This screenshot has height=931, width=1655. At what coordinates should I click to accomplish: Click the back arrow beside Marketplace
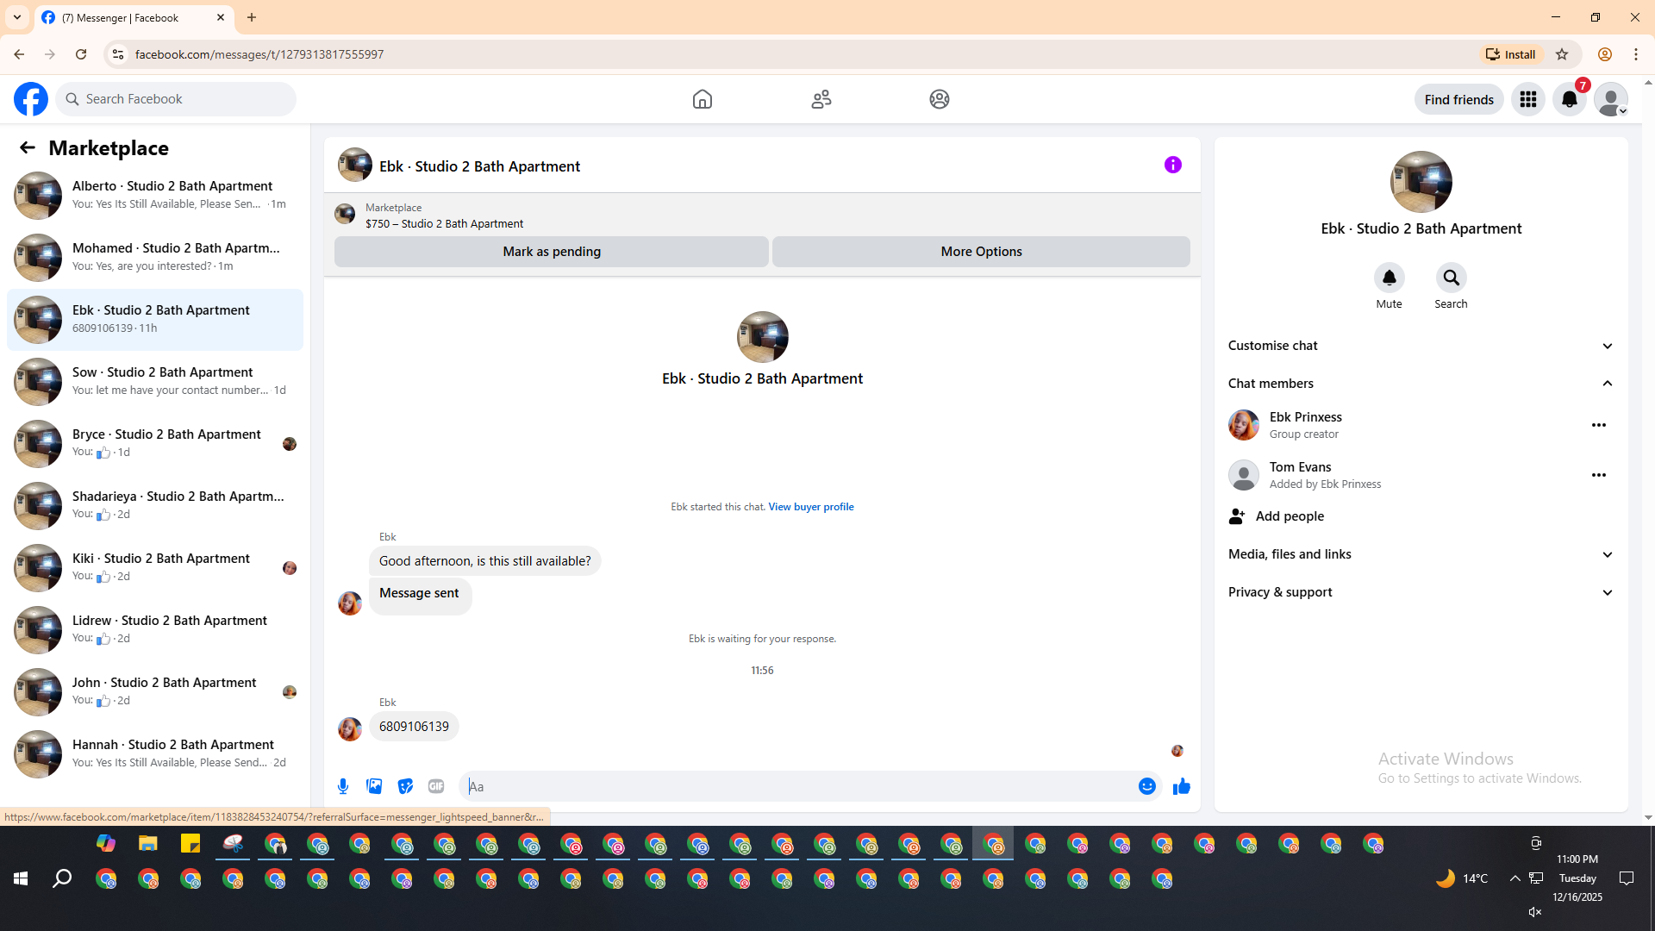[28, 147]
